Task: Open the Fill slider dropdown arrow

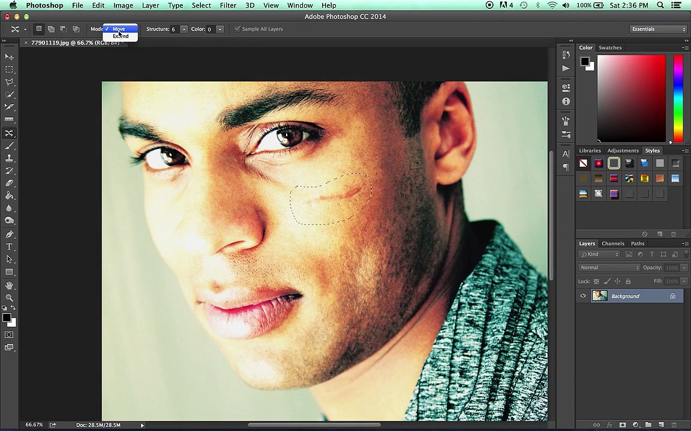Action: point(684,281)
